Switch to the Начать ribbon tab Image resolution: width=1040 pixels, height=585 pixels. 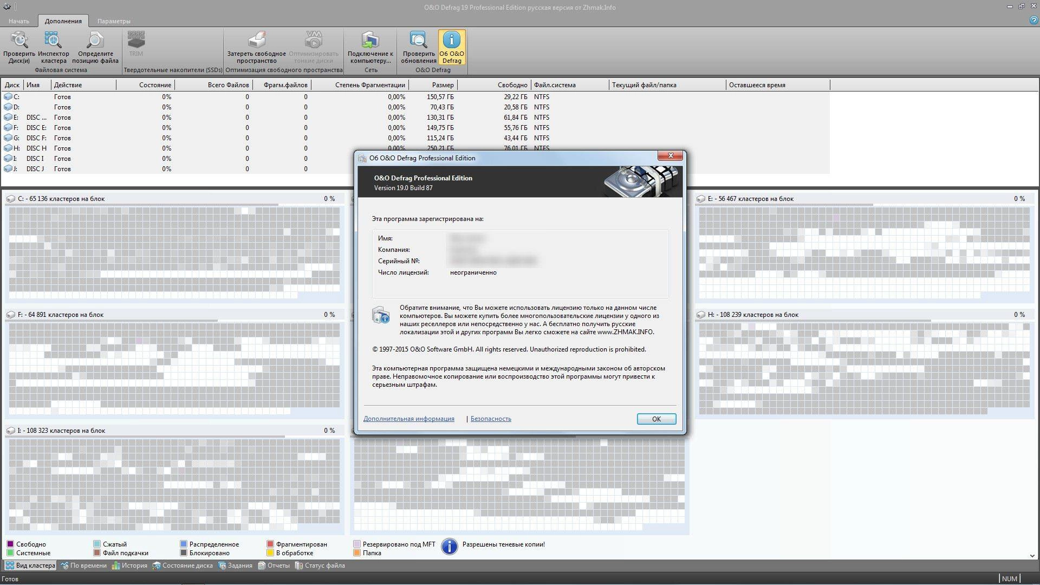point(19,21)
